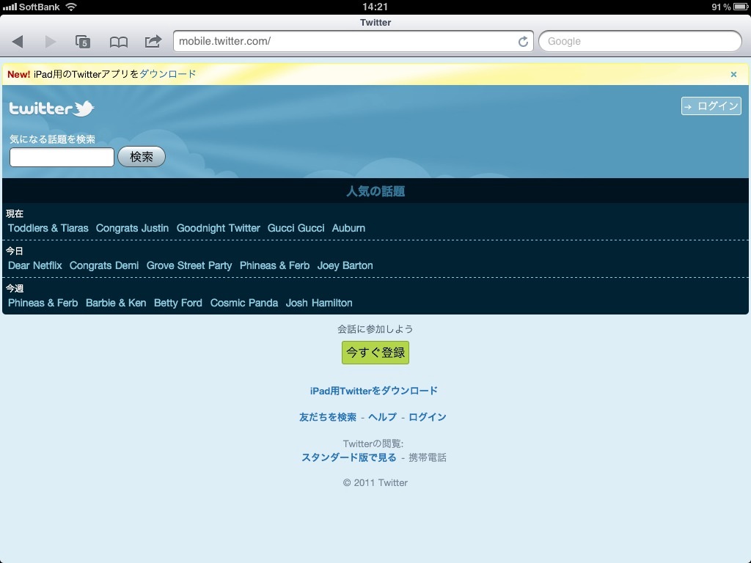
Task: Open the Betty Ford trend
Action: (177, 303)
